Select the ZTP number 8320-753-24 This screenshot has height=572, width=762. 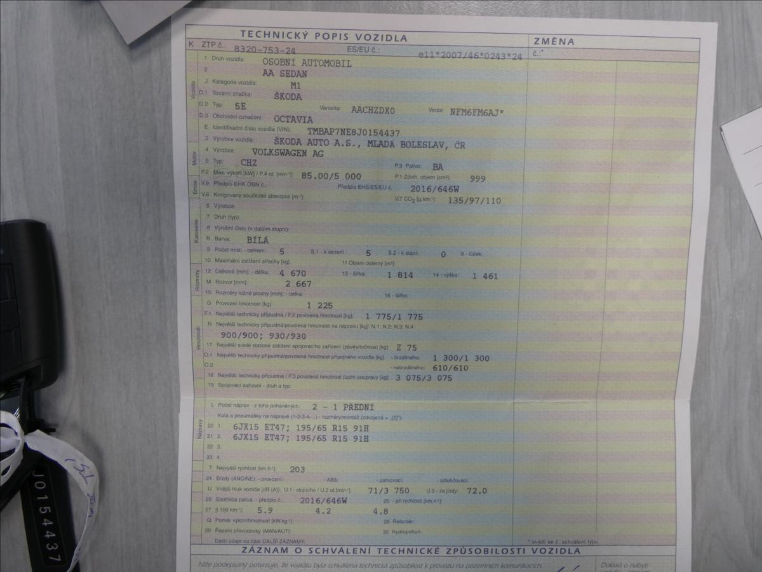(x=264, y=49)
